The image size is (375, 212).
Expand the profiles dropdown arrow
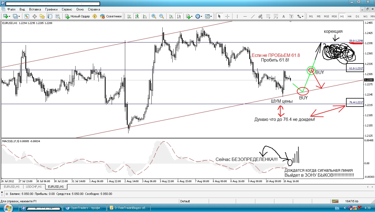pyautogui.click(x=19, y=16)
